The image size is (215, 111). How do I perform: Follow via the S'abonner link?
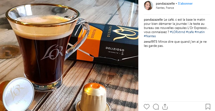point(185,4)
